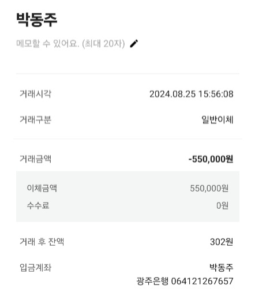Screen dimensions: 255x289
Task: Select the 302원 balance value
Action: click(222, 242)
